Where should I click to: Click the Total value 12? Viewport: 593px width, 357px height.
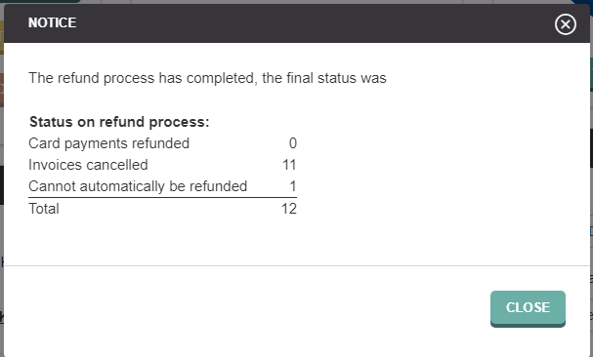pyautogui.click(x=289, y=209)
